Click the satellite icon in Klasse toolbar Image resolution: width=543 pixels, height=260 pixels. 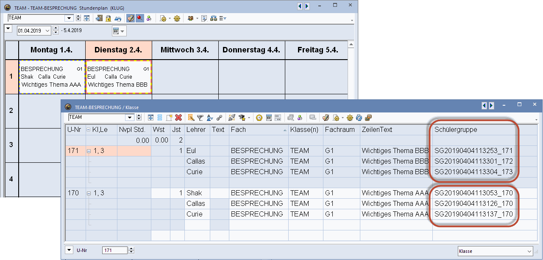pyautogui.click(x=231, y=118)
